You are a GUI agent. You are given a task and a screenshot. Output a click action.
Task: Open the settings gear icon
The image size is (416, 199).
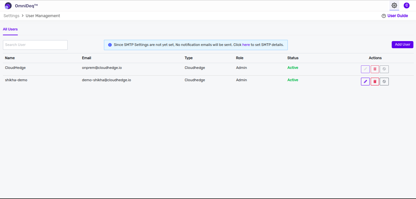click(394, 6)
